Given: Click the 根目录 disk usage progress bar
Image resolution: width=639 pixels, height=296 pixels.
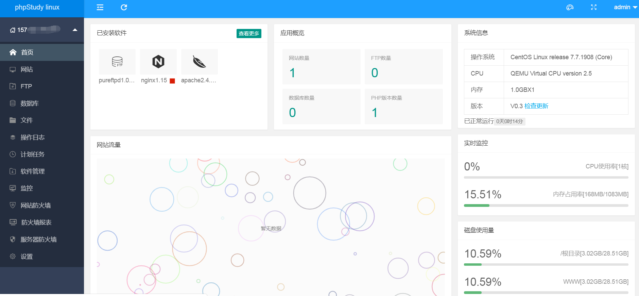Looking at the screenshot, I should click(x=546, y=264).
